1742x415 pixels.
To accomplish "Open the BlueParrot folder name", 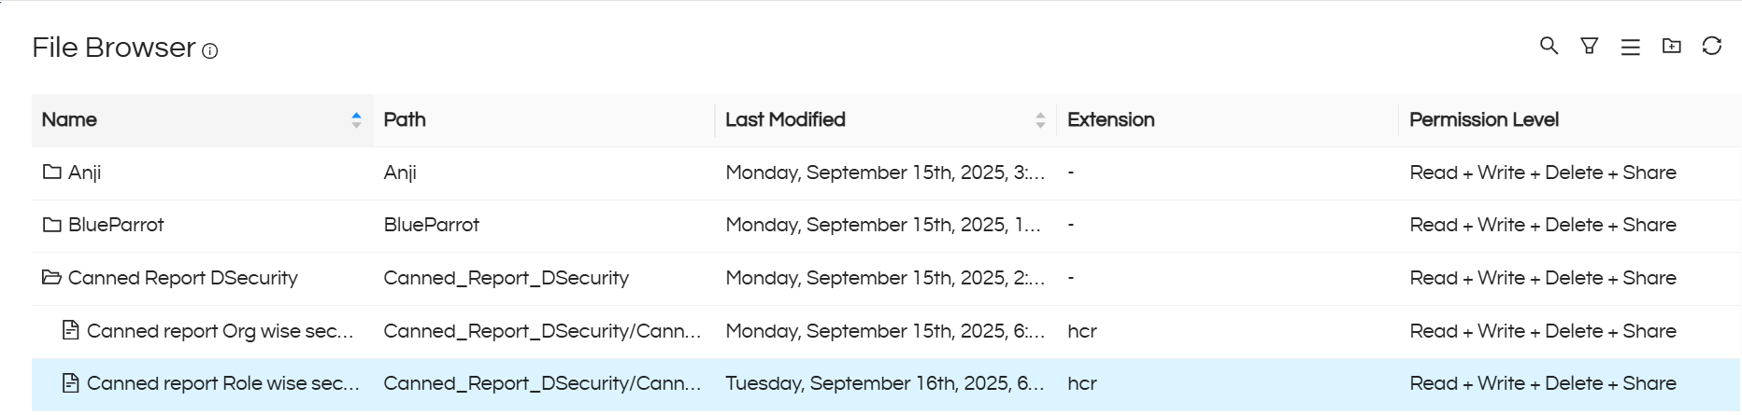I will pos(116,225).
